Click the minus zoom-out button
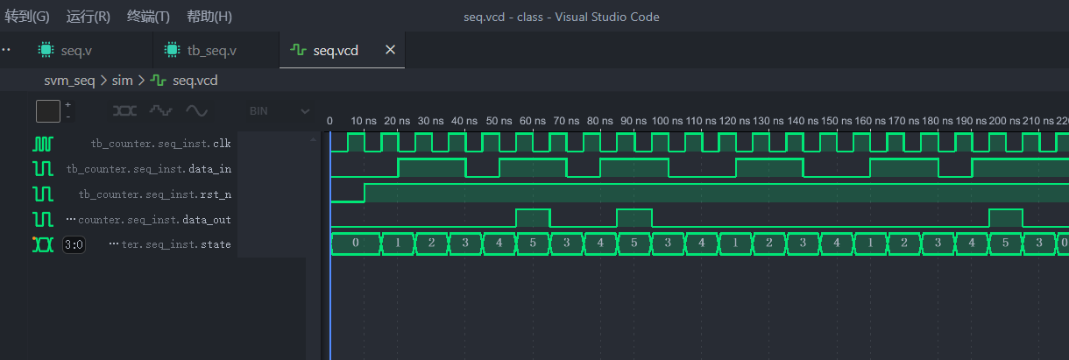 [68, 116]
